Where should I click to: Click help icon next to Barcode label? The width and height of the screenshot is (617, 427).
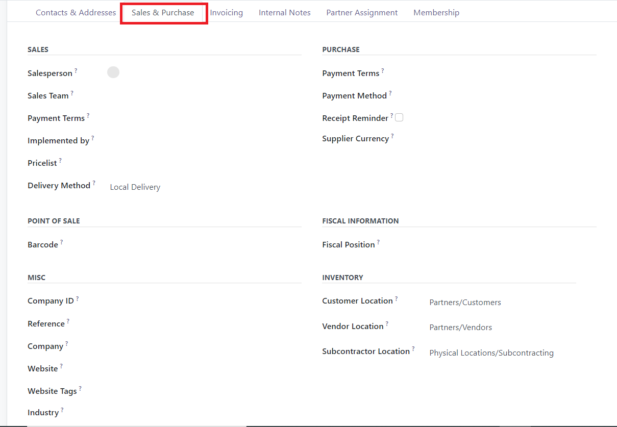62,242
